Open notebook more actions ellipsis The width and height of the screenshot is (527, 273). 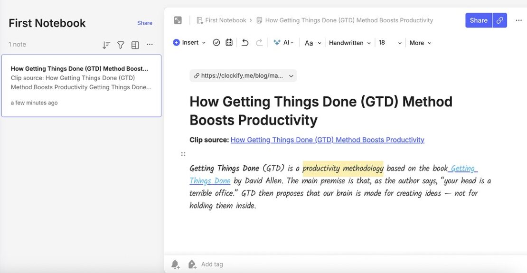click(x=150, y=44)
